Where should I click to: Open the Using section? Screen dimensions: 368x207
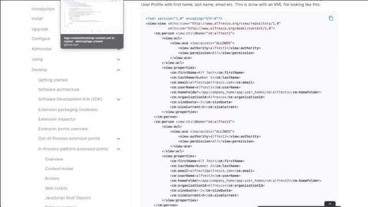(37, 59)
